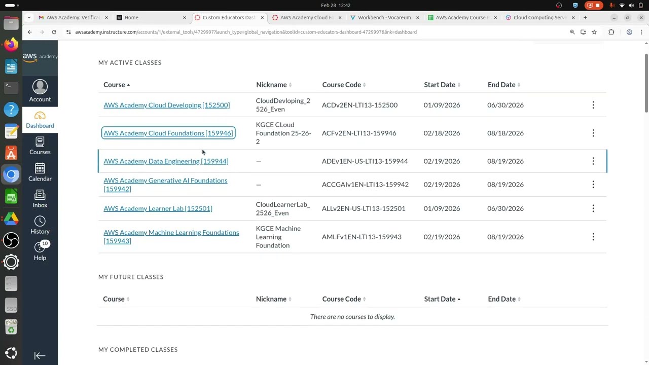Collapse the Canvas navigation sidebar arrow
The height and width of the screenshot is (365, 649).
coord(40,355)
